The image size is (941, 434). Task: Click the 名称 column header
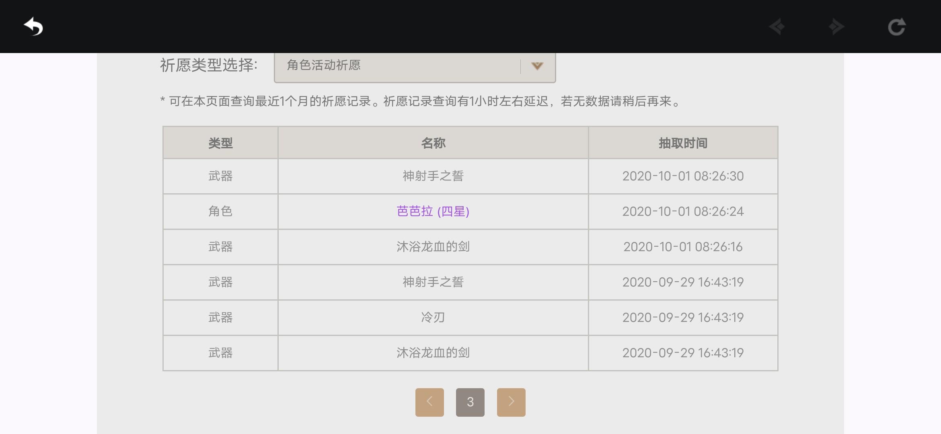point(433,143)
